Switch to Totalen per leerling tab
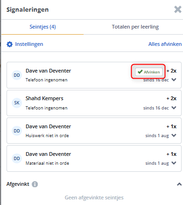The width and height of the screenshot is (183, 205). 135,27
